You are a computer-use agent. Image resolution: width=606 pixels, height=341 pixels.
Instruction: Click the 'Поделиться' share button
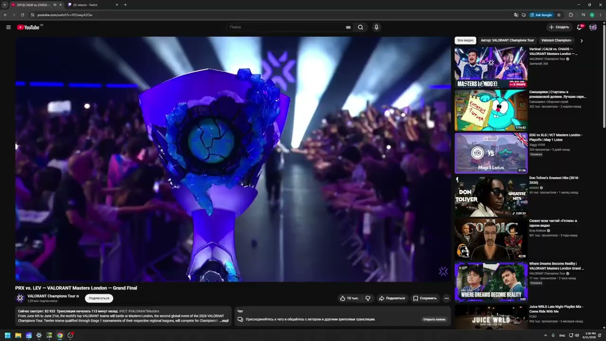coord(392,298)
